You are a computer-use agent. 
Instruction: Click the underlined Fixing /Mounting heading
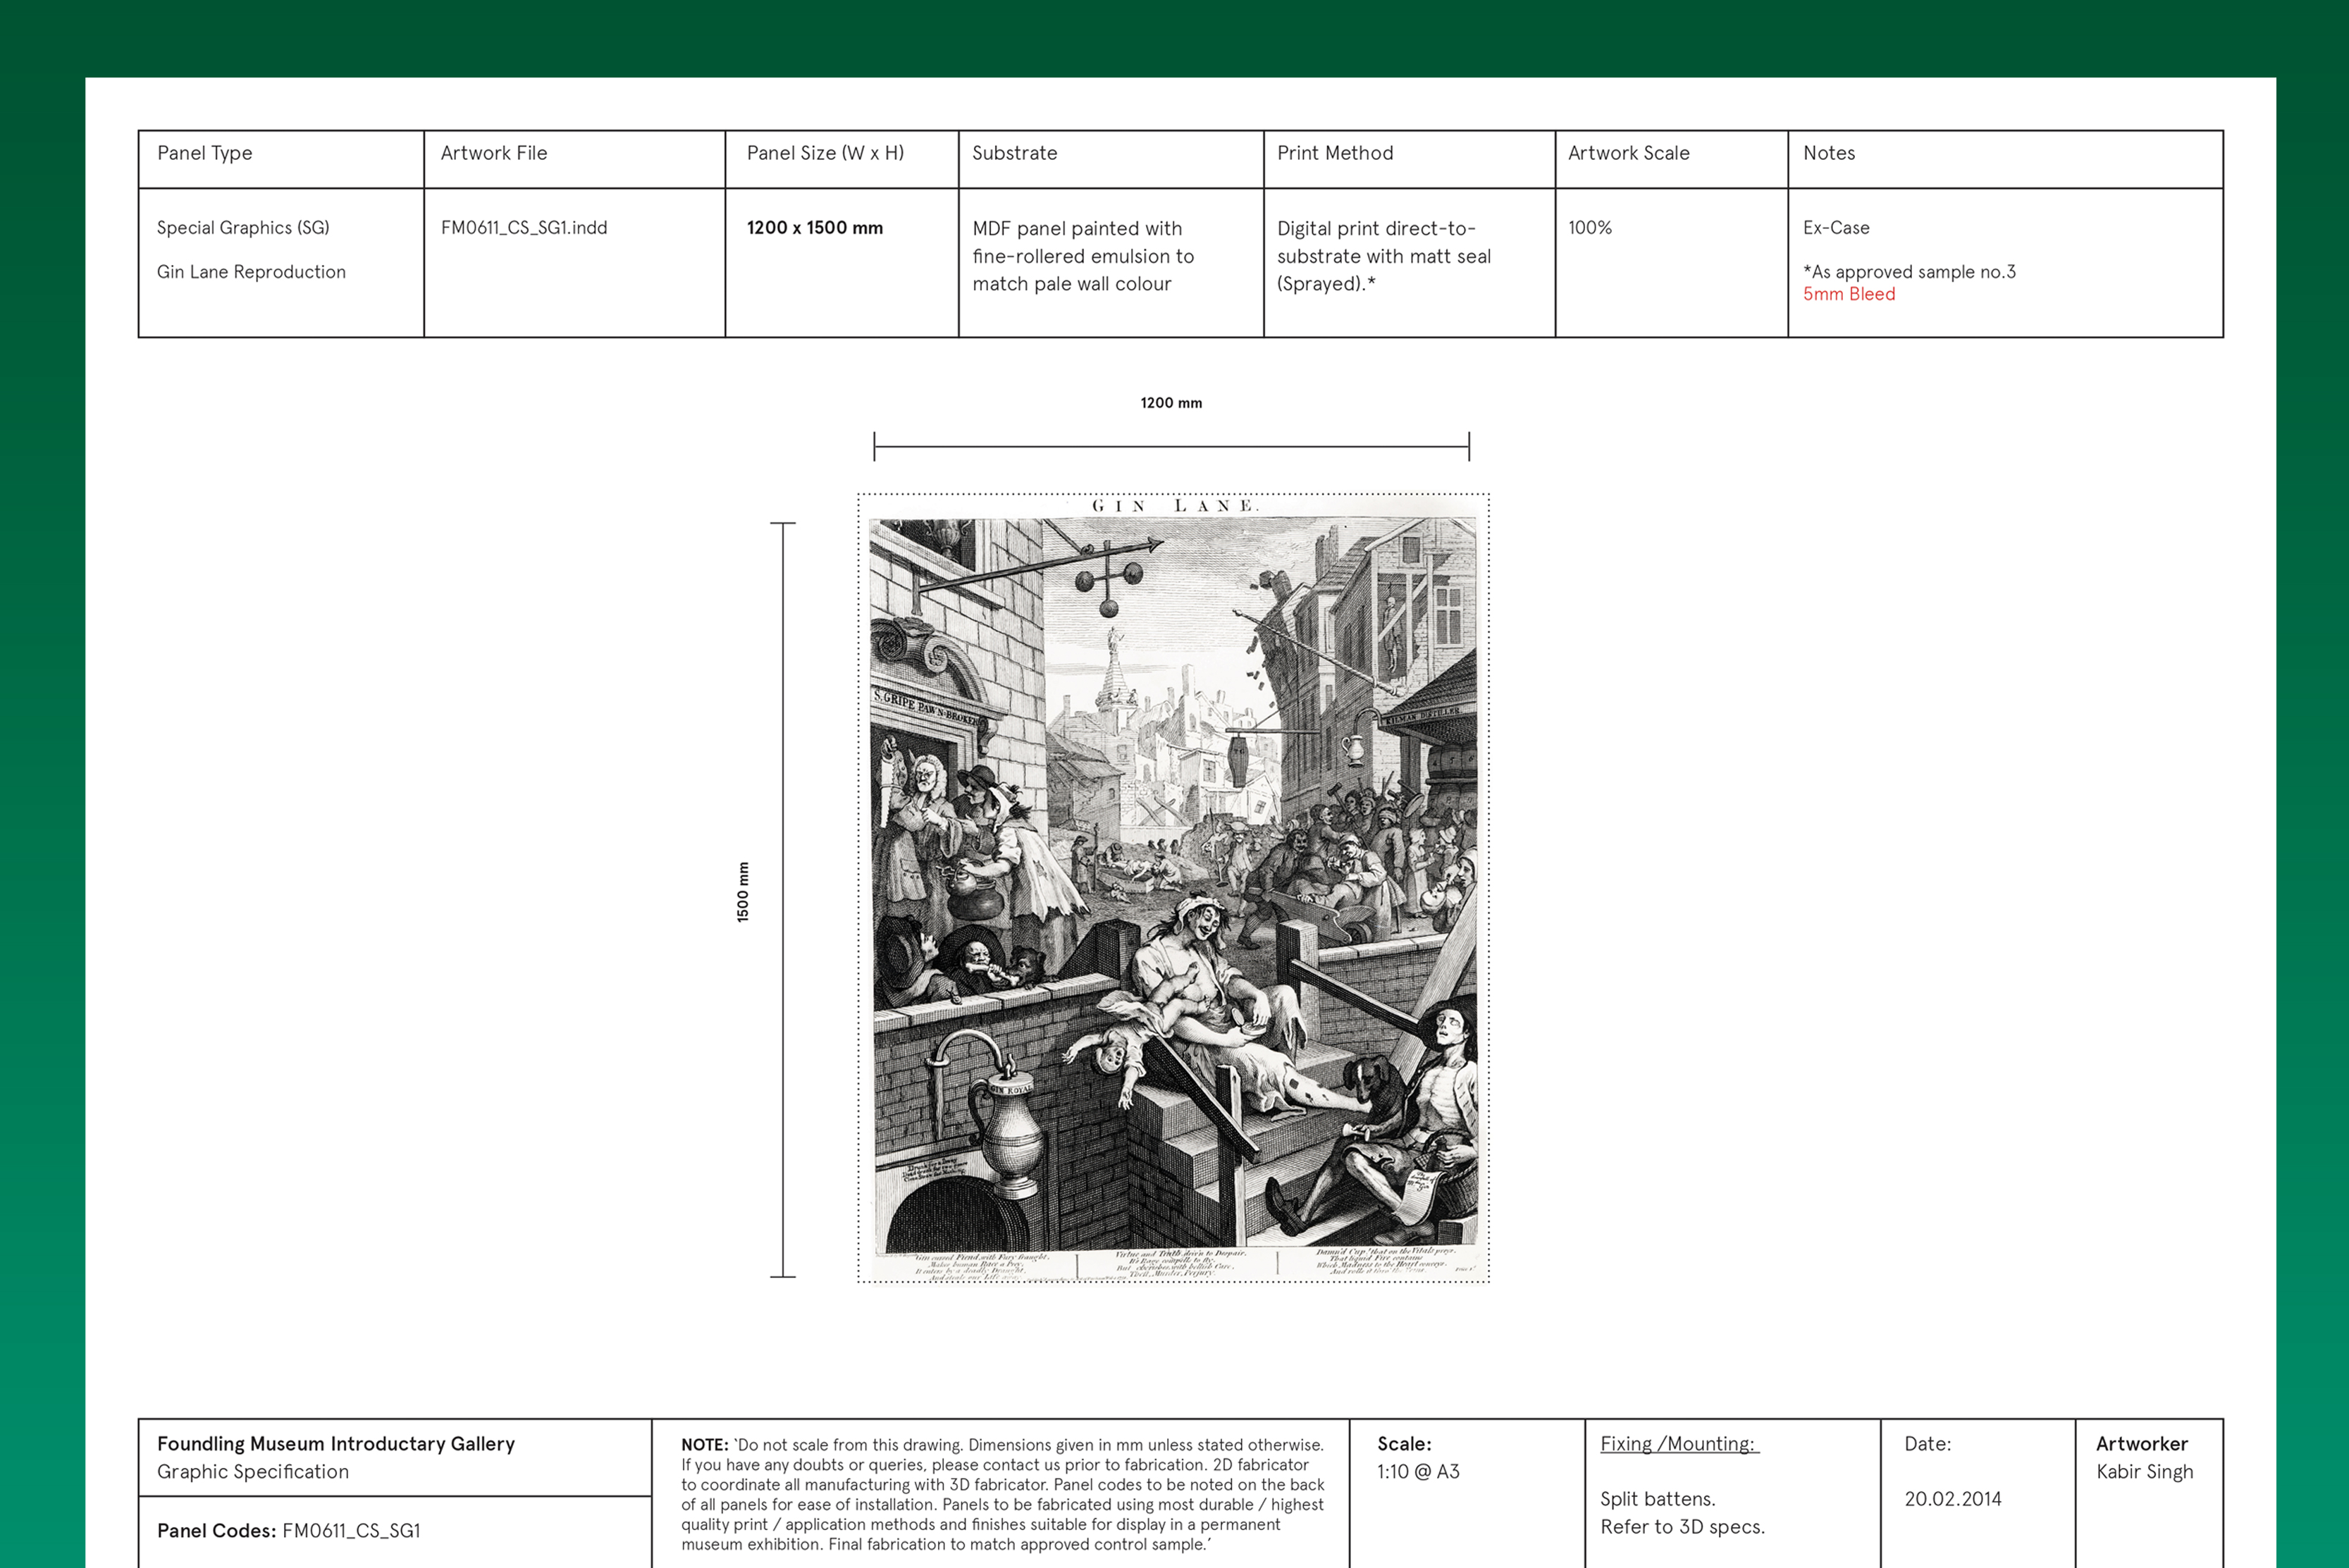point(1679,1444)
